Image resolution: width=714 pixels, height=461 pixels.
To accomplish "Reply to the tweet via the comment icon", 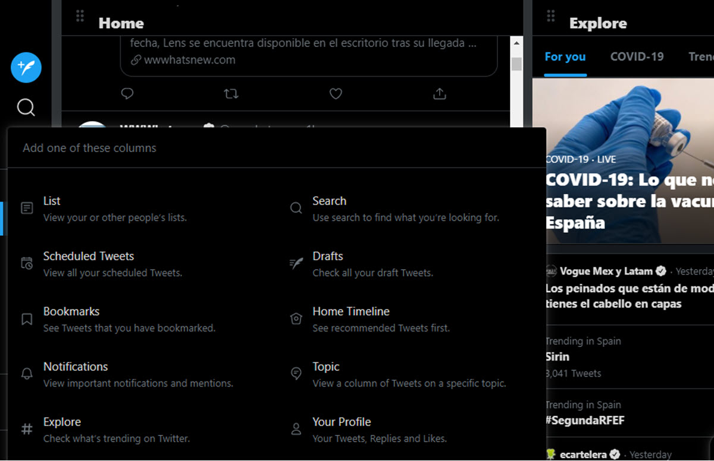I will coord(127,94).
